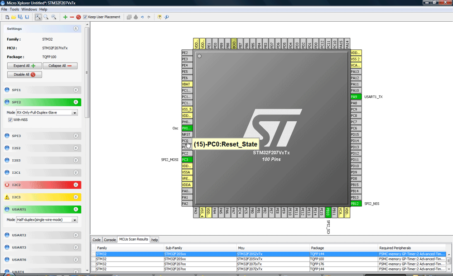Uncheck the With-NSS checkbox under SPI2
This screenshot has width=453, height=276.
click(10, 120)
